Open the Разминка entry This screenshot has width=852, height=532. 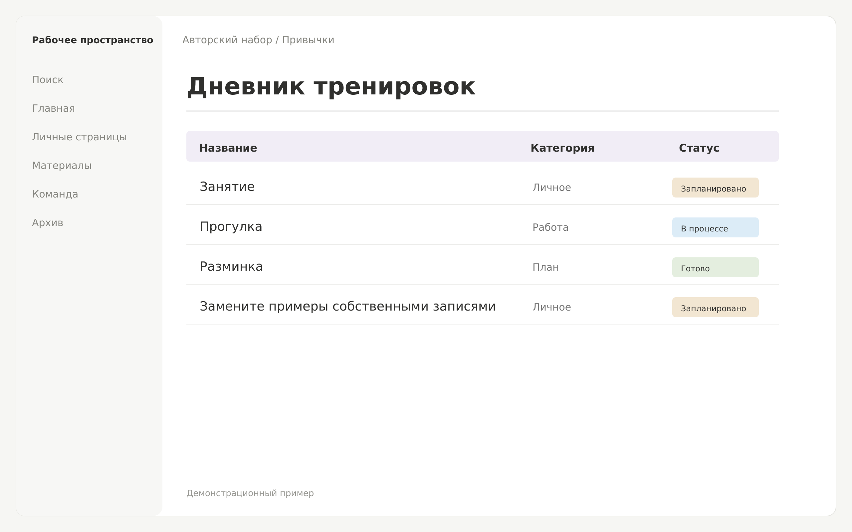(x=231, y=266)
